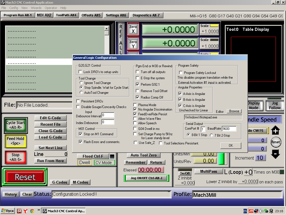This screenshot has width=286, height=215.
Task: Select AutoTool Changer option
Action: click(81, 92)
